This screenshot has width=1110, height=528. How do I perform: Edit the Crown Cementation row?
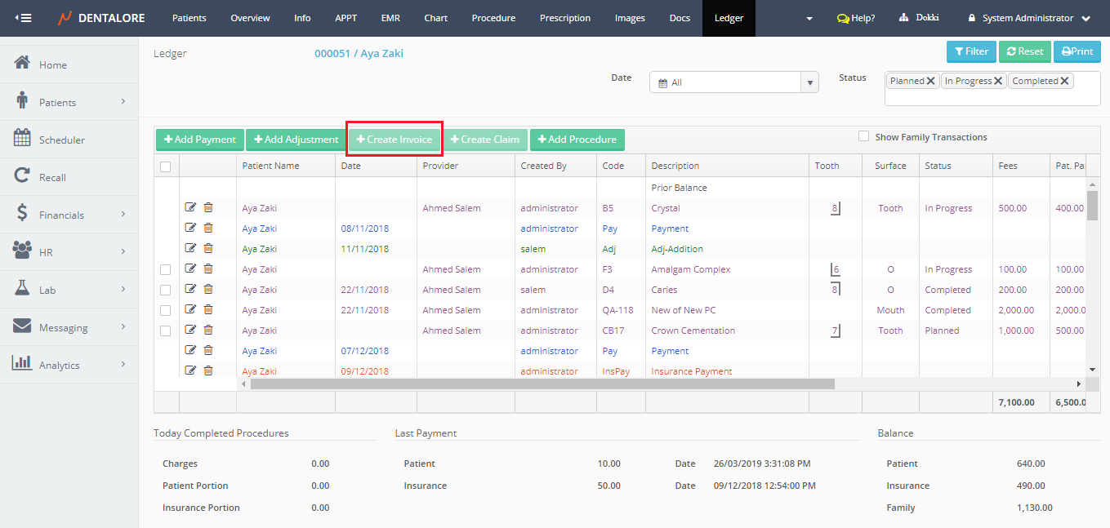click(x=191, y=331)
